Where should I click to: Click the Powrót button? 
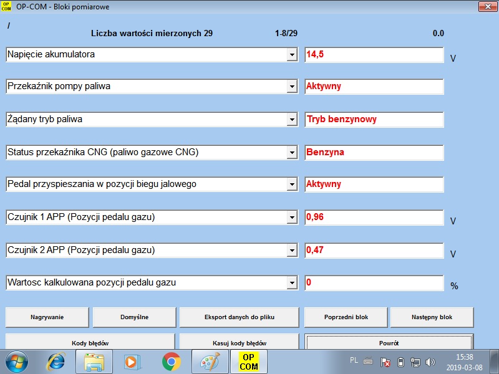[389, 342]
